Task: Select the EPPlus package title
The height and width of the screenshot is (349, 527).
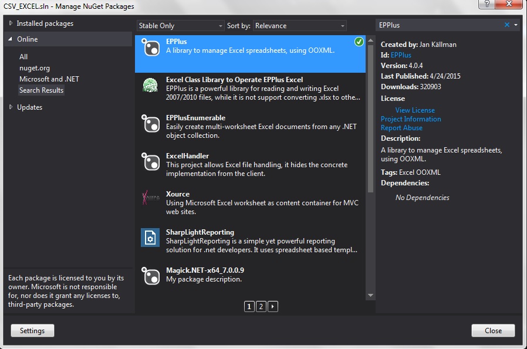Action: click(177, 42)
